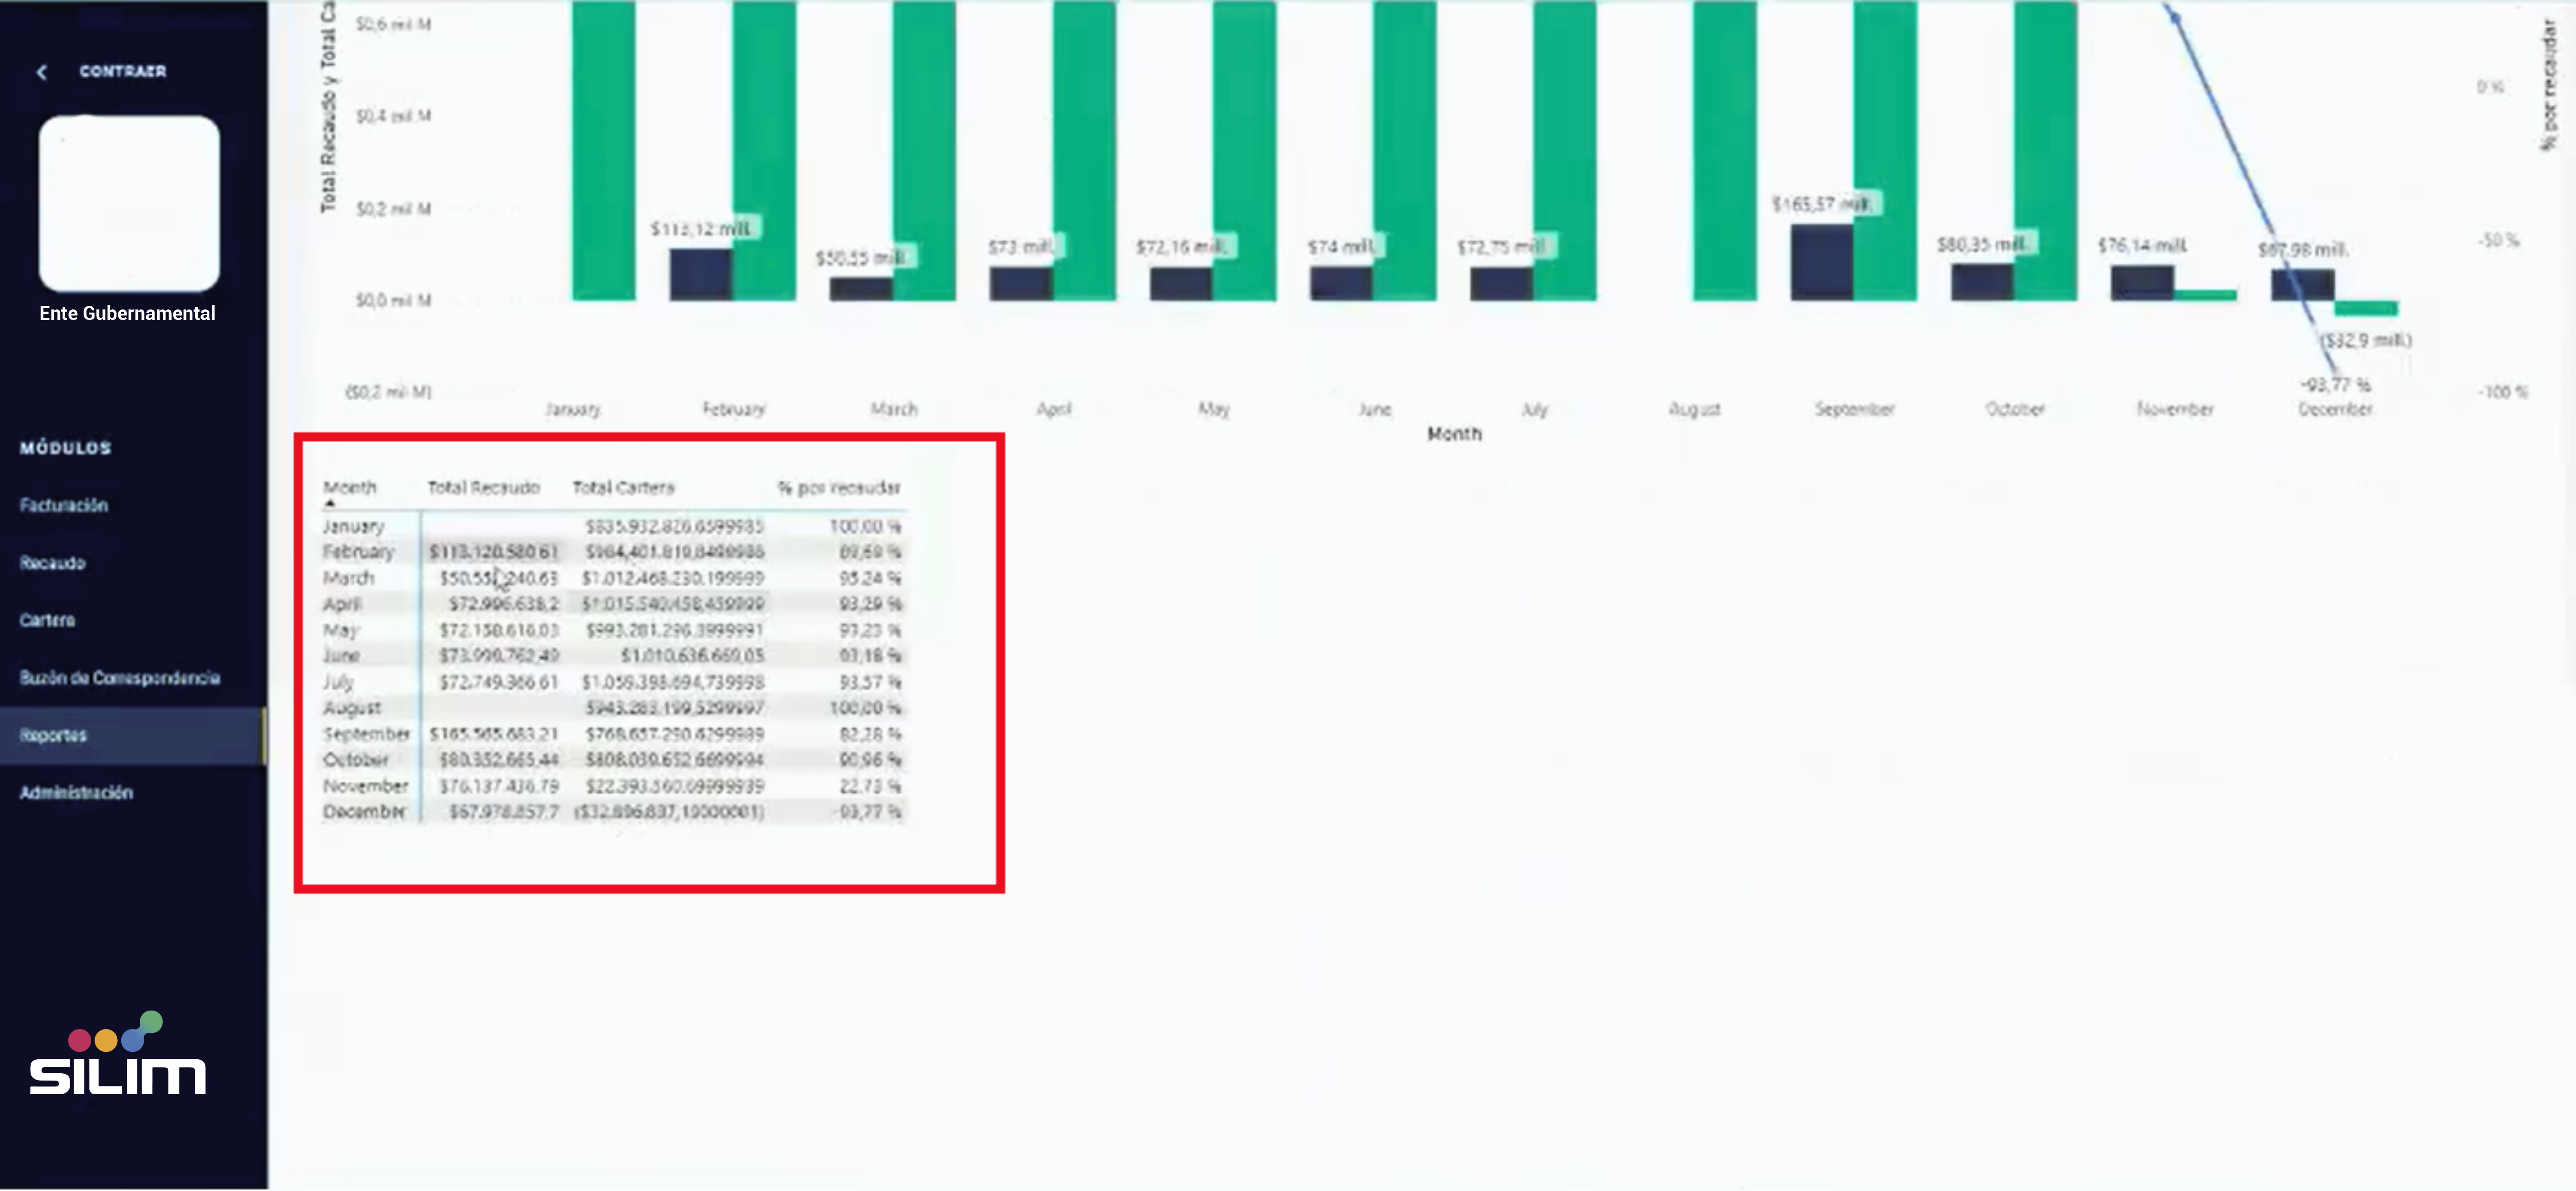Click September Total Recaudo value in table
2576x1191 pixels.
[x=493, y=733]
